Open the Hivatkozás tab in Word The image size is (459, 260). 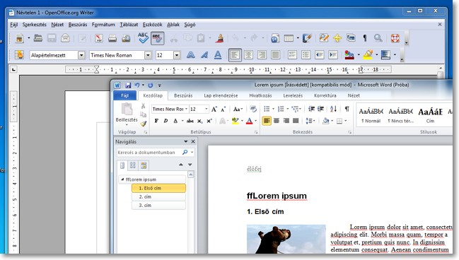(x=260, y=95)
